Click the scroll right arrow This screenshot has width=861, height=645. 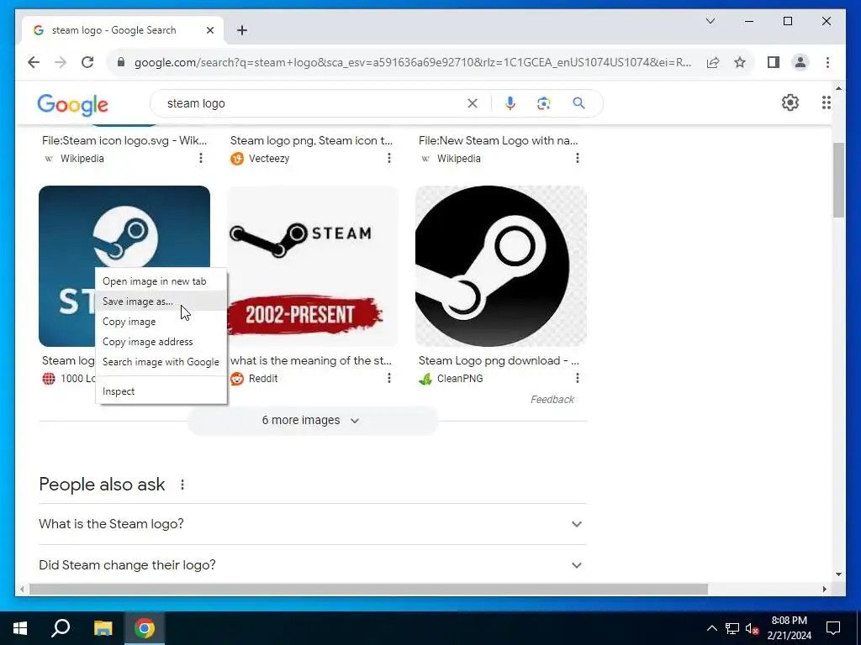[x=825, y=589]
